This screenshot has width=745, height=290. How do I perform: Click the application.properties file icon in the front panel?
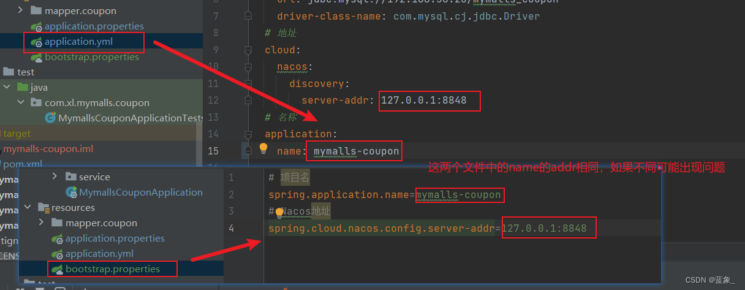[58, 238]
